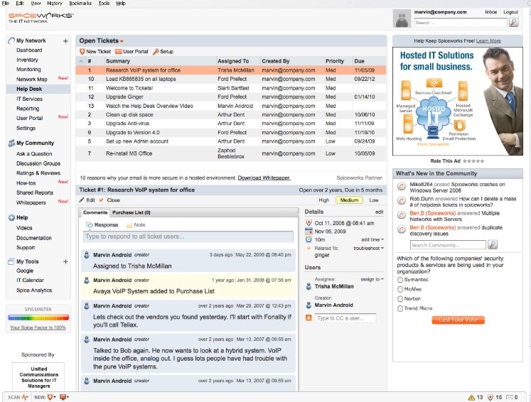Open the Setup wrench tool
The height and width of the screenshot is (402, 531).
coord(163,51)
